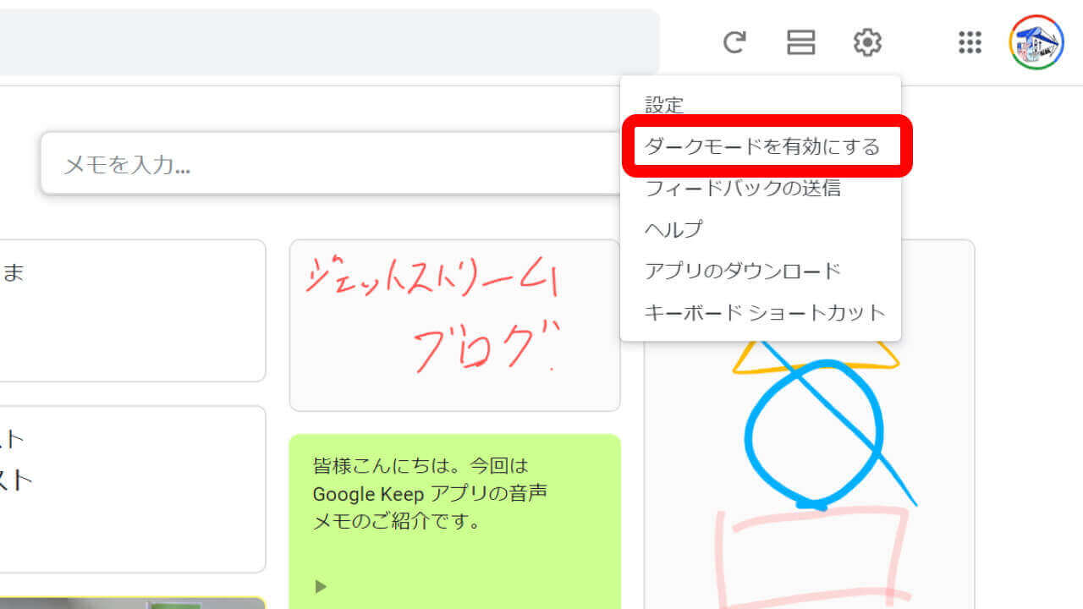The image size is (1083, 609).
Task: Click the settings gear icon
Action: pos(867,42)
